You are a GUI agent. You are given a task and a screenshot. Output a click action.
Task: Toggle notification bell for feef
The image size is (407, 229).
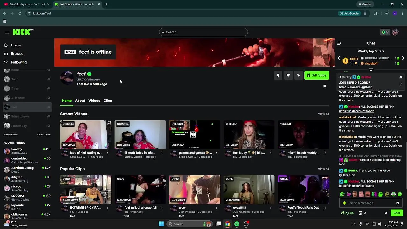(278, 75)
